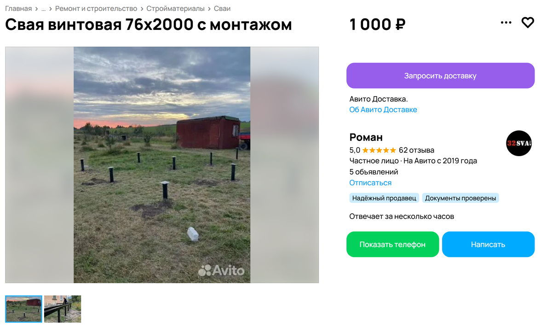Click the Документы проверены badge
Screen dimensions: 552x333
click(460, 198)
